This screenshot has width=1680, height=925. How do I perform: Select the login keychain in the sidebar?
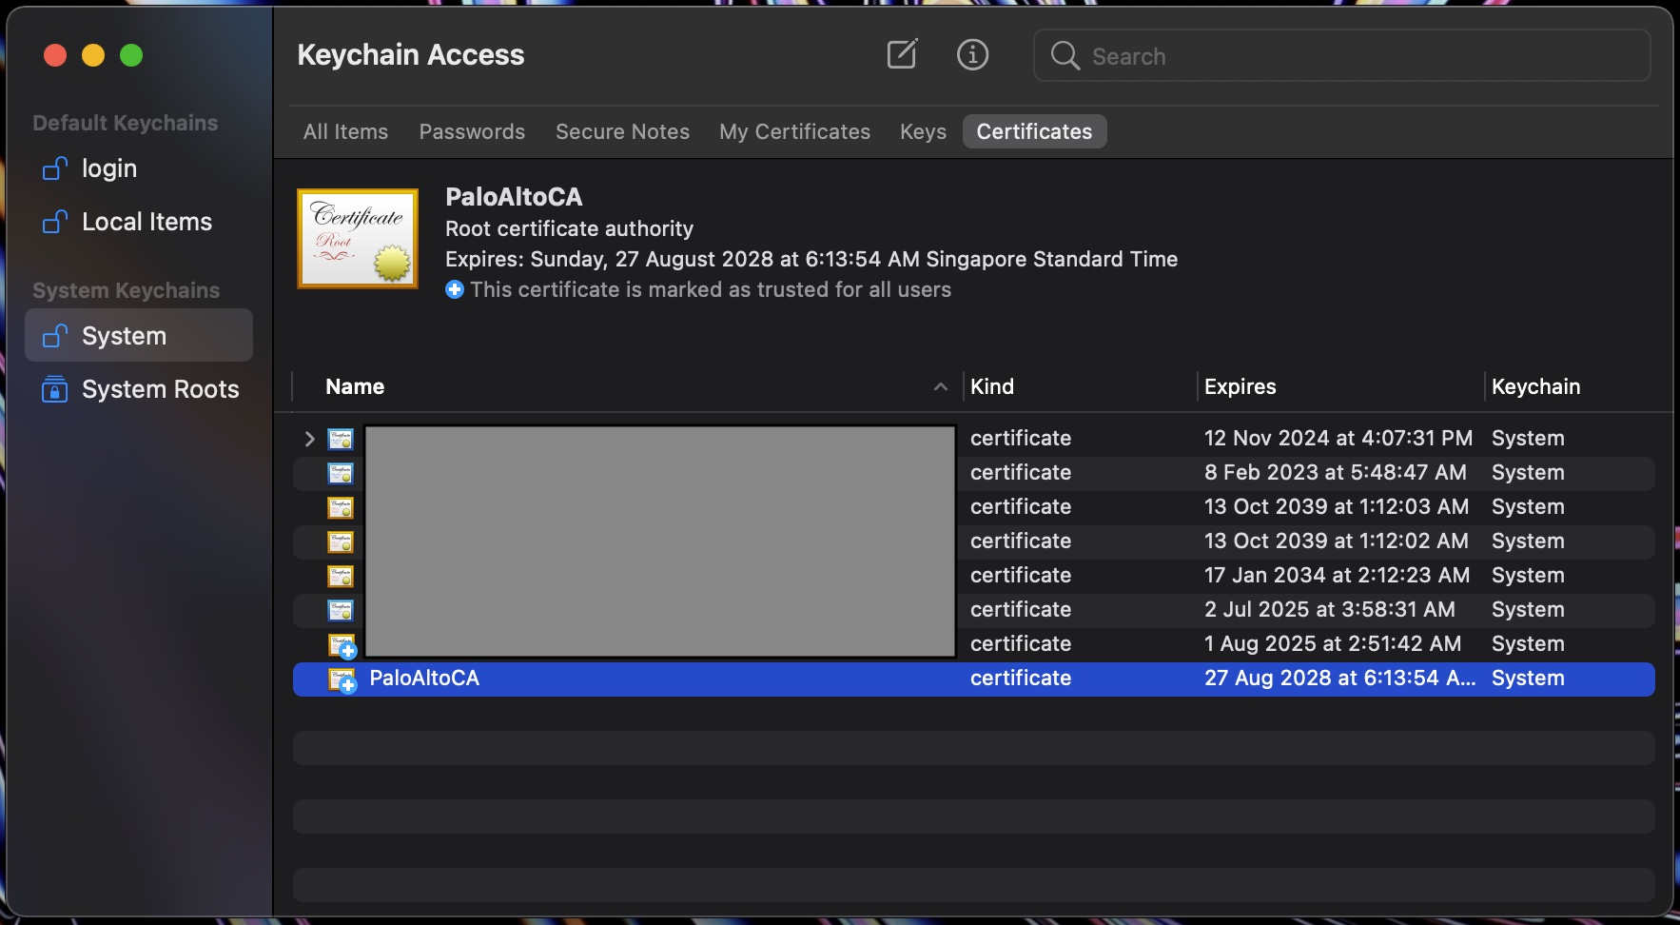(x=109, y=168)
